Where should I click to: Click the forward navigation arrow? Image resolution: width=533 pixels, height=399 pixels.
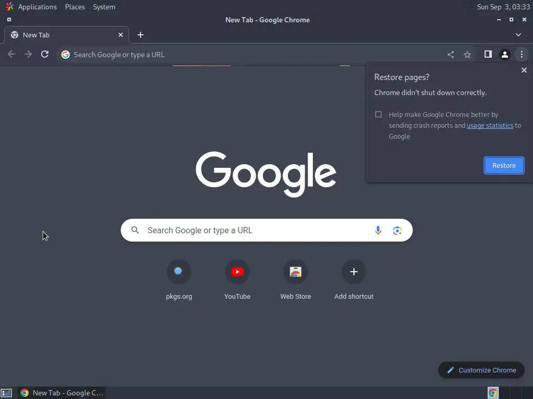(x=28, y=54)
